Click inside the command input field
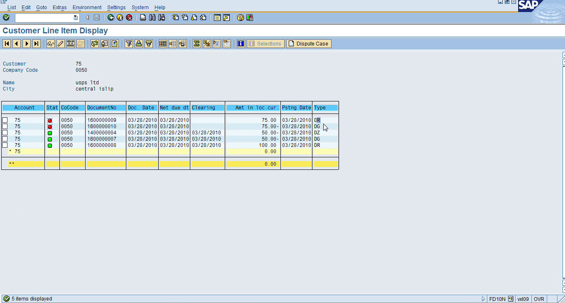The width and height of the screenshot is (565, 303). pos(44,18)
